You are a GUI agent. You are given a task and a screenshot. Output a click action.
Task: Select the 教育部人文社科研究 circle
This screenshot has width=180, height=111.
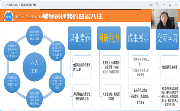12,51
